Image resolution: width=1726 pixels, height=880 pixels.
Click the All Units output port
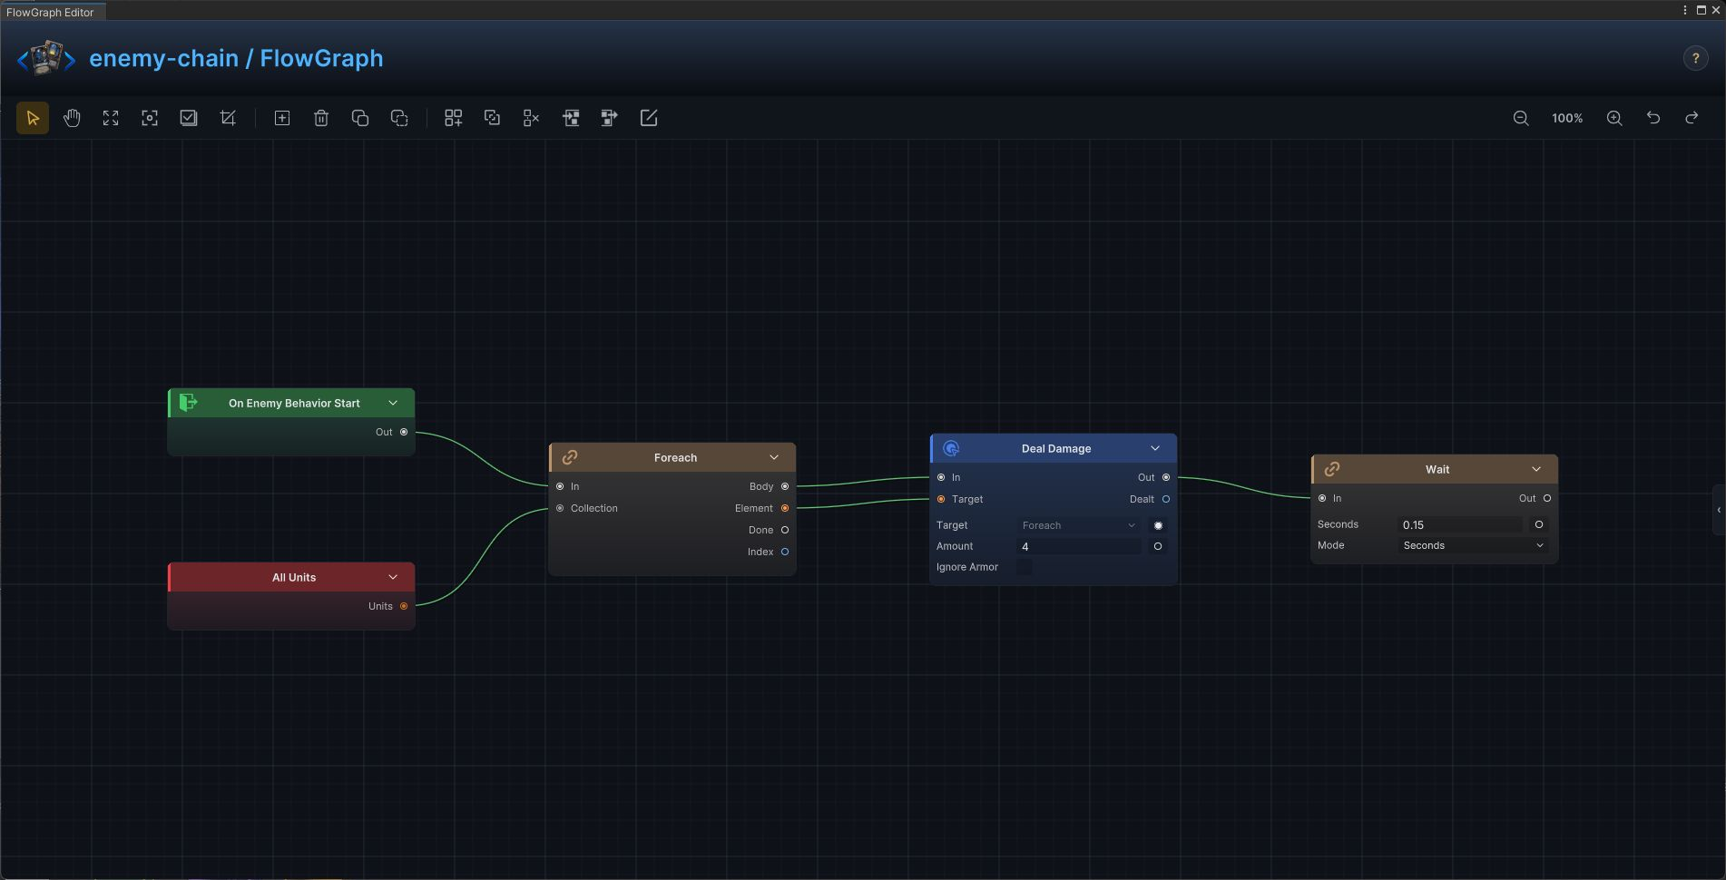tap(404, 606)
